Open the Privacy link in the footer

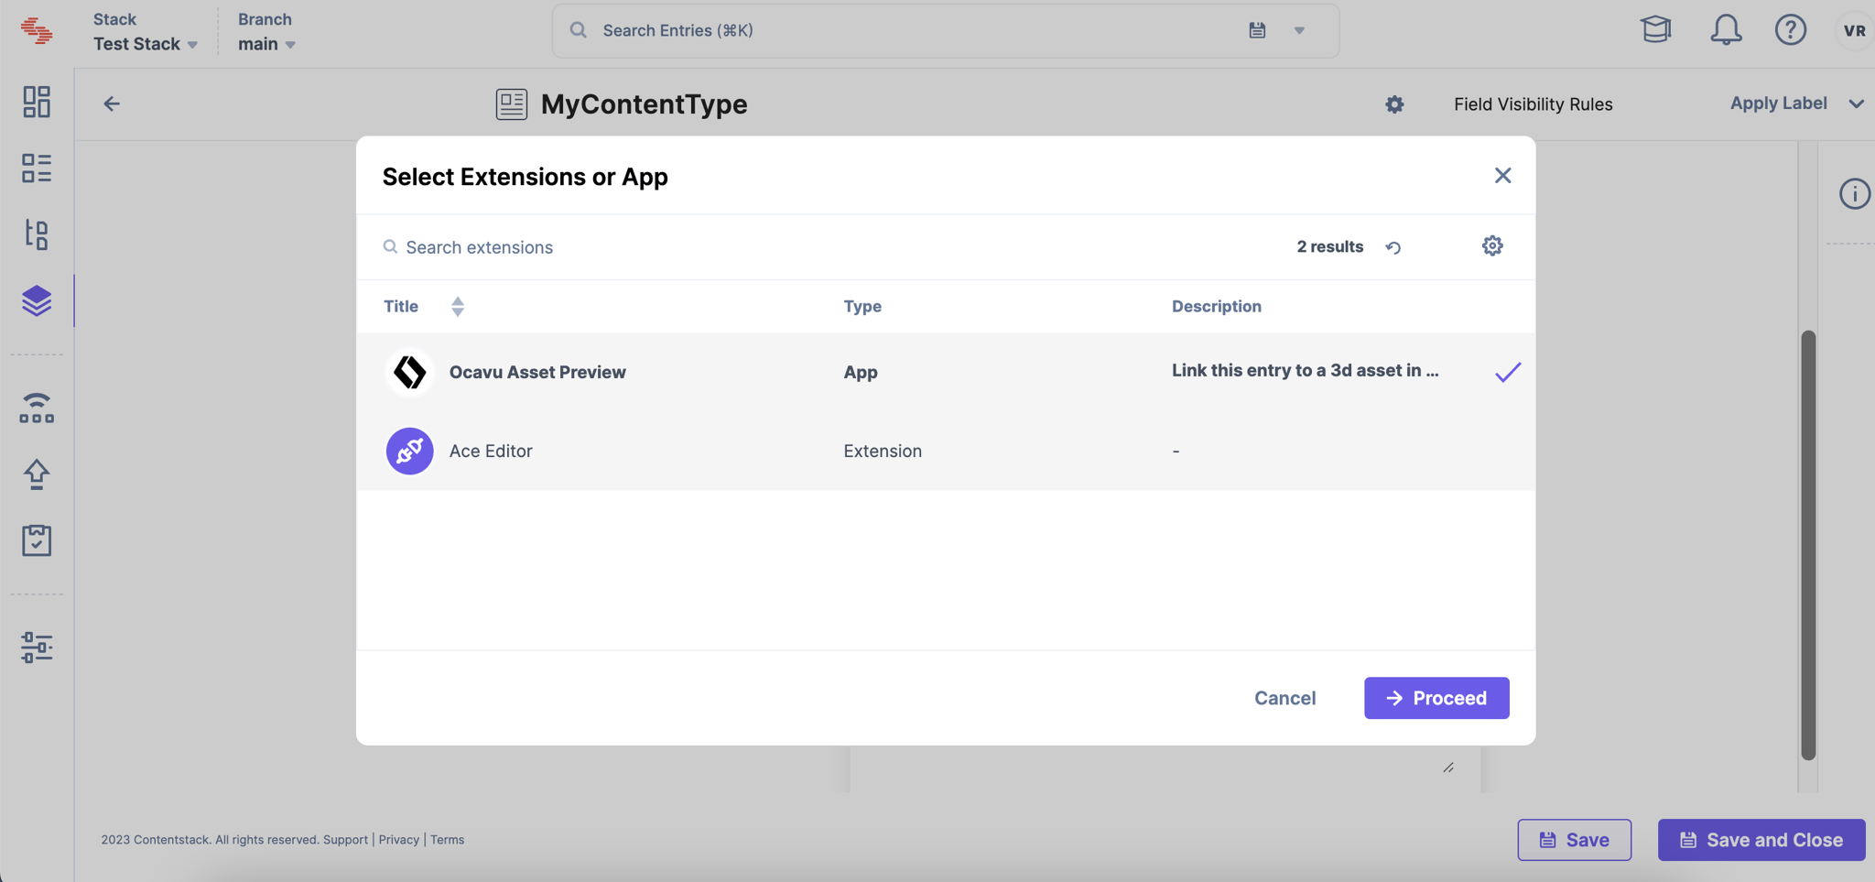pos(398,840)
